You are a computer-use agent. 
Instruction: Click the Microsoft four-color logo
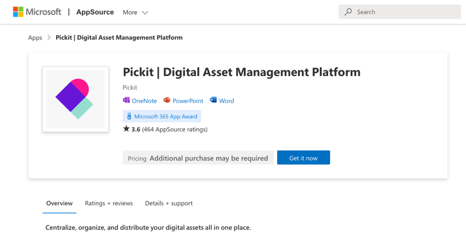(18, 12)
